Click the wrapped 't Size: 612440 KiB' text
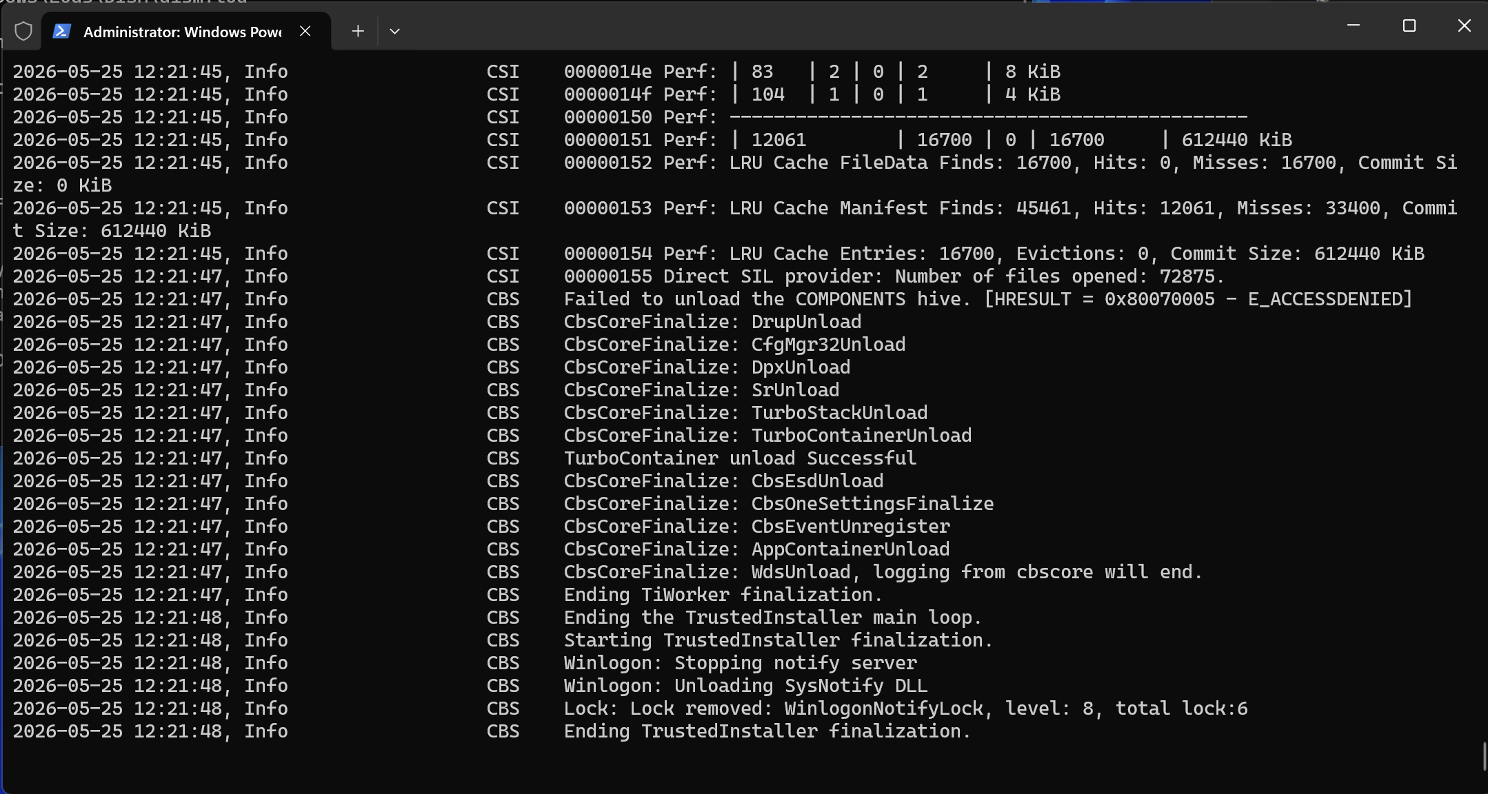 tap(112, 231)
